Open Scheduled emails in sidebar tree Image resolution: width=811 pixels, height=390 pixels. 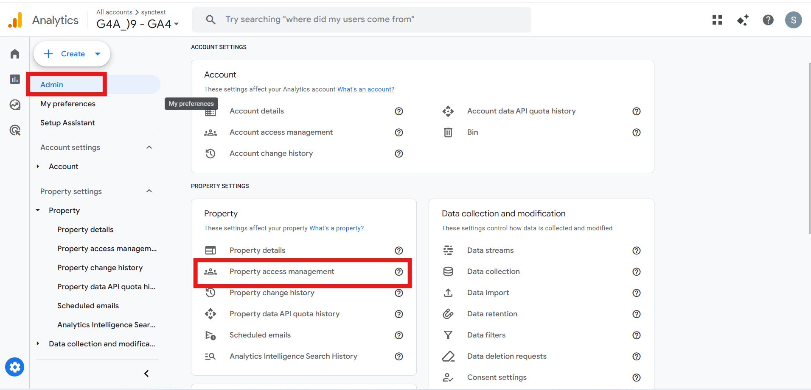point(88,306)
